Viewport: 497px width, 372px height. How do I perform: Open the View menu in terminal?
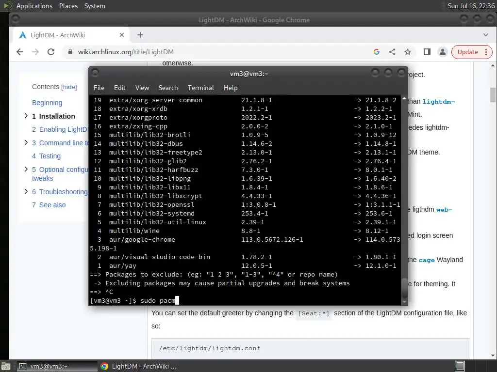click(142, 88)
